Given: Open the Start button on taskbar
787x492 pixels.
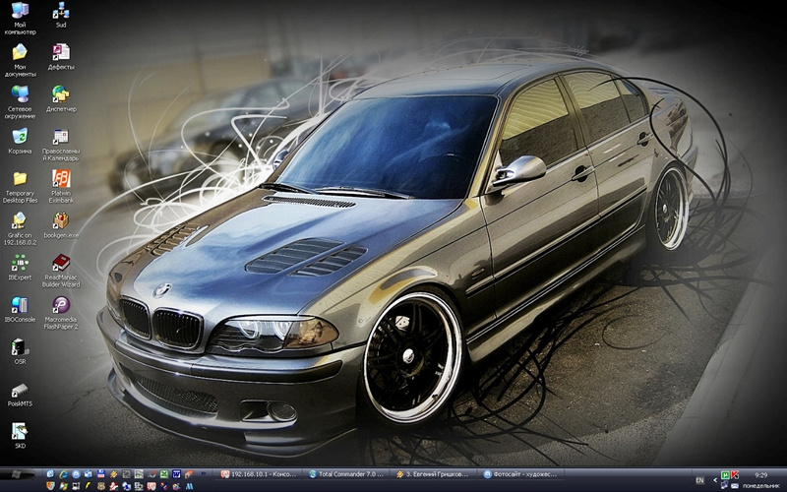Looking at the screenshot, I should point(17,474).
